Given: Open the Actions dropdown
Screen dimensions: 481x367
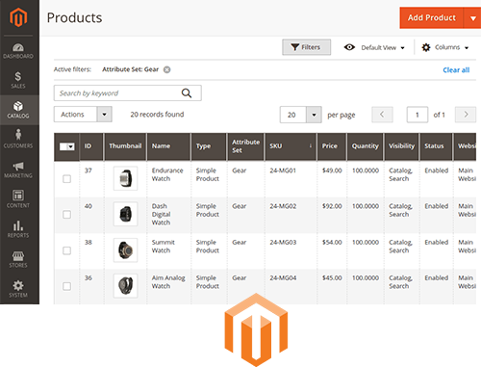Looking at the screenshot, I should point(83,115).
